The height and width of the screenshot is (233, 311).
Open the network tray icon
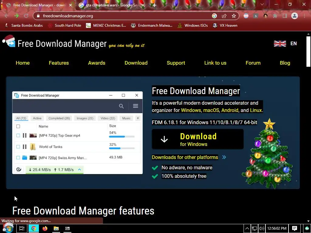pyautogui.click(x=255, y=228)
